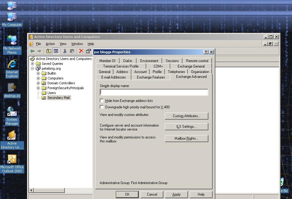Click the Custom Attributes button
Viewport: 292px width, 199px height.
pyautogui.click(x=186, y=116)
